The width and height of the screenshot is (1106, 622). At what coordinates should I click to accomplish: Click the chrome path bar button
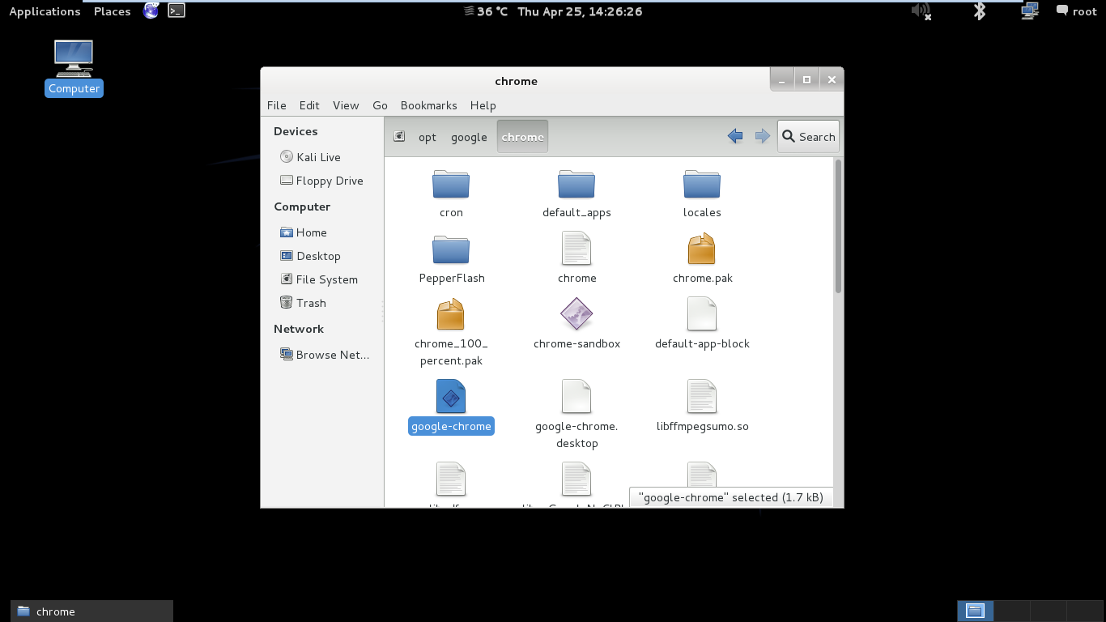(x=522, y=137)
